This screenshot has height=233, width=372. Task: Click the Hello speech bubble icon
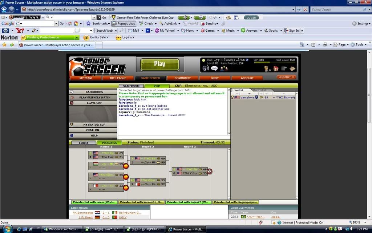point(214,68)
